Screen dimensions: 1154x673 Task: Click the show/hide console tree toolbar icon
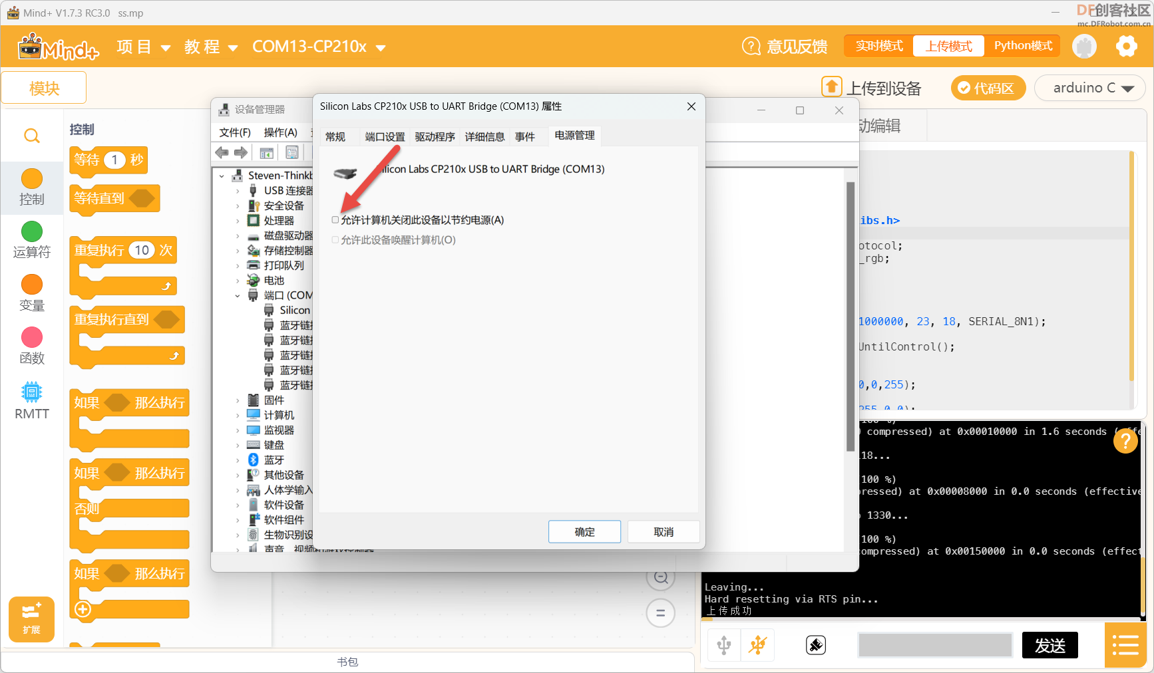[x=267, y=153]
